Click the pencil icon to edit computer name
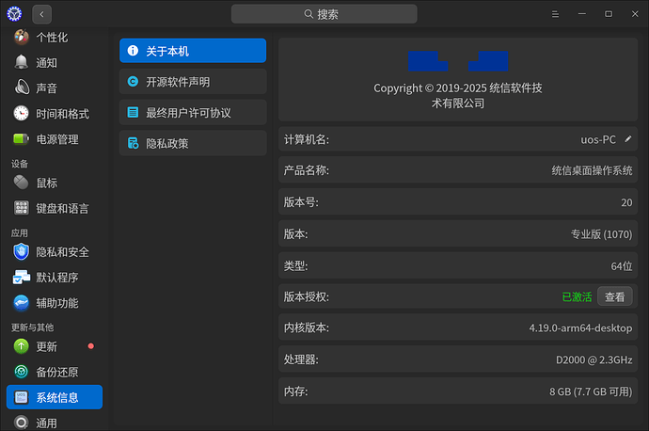This screenshot has width=649, height=431. coord(628,139)
